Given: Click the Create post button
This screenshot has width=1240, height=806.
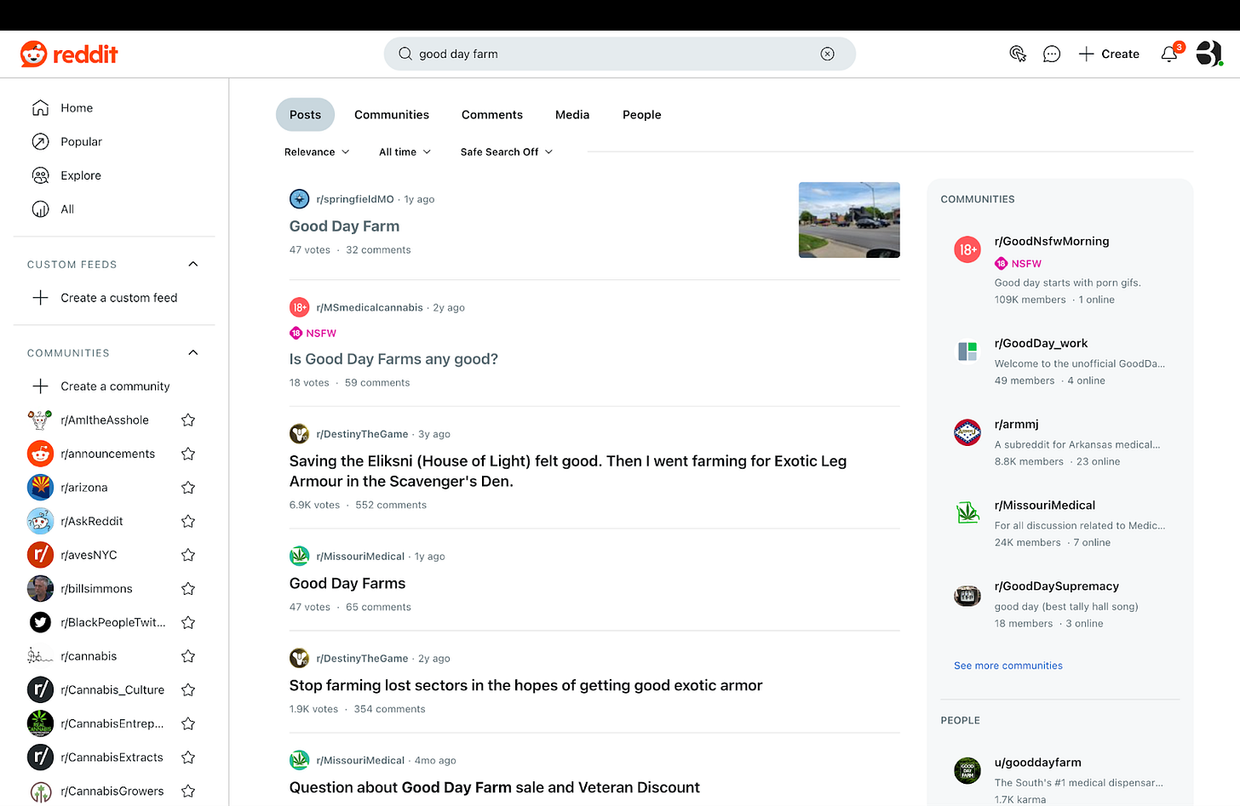Looking at the screenshot, I should point(1109,54).
